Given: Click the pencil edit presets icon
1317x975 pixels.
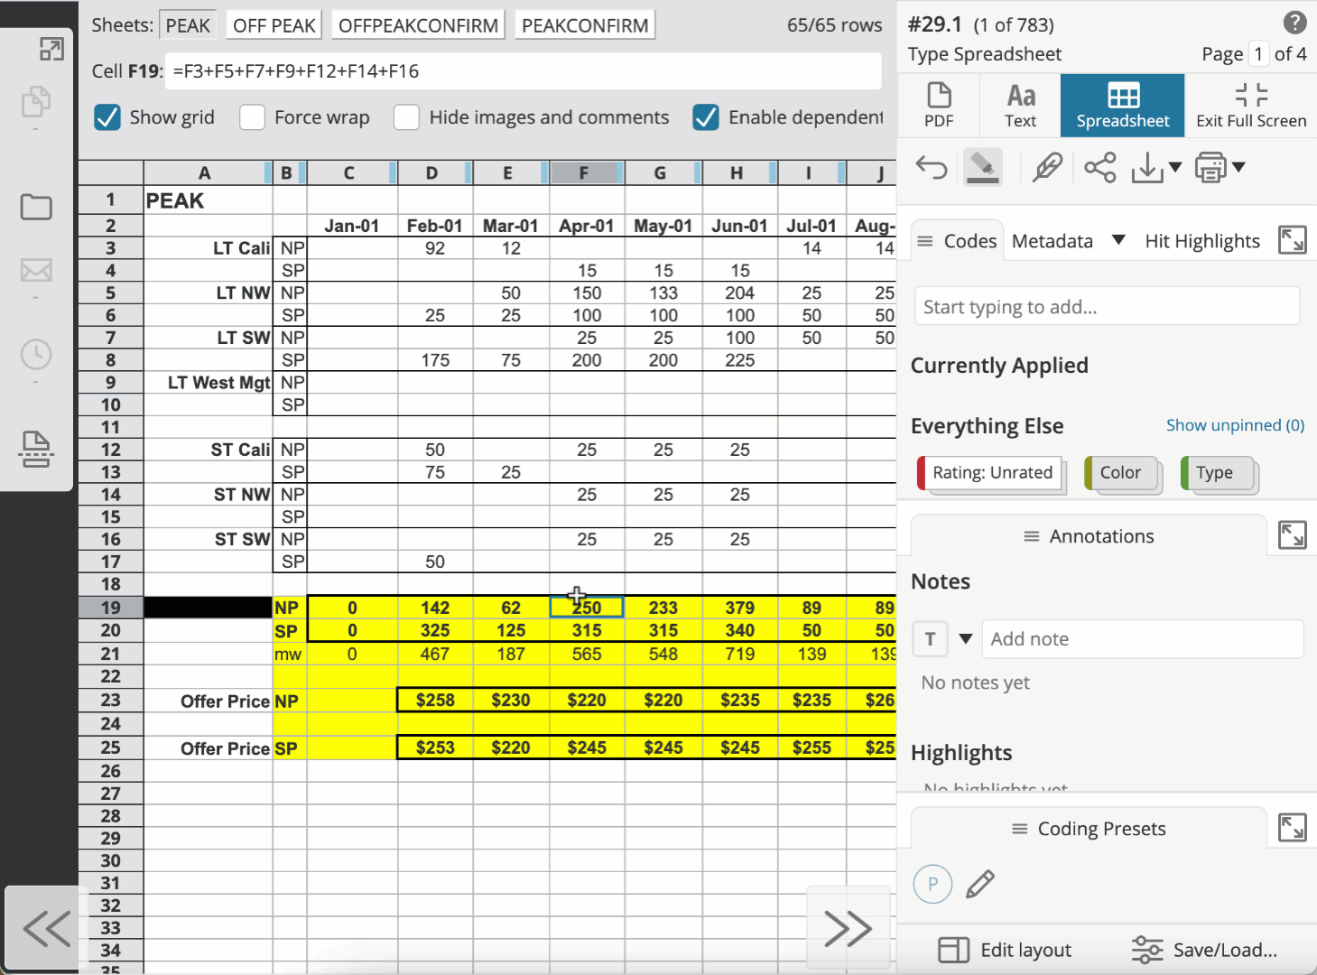Looking at the screenshot, I should (980, 884).
